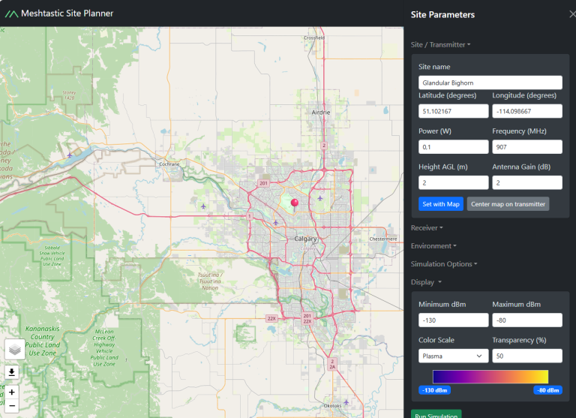Click the Site Parameters heading
Viewport: 576px width, 418px height.
pyautogui.click(x=442, y=15)
